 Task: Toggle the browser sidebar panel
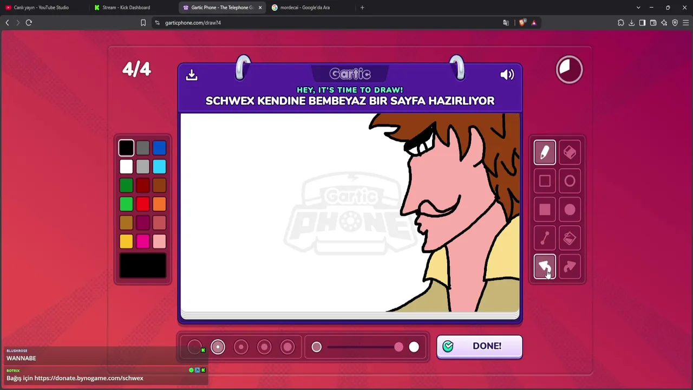[642, 23]
